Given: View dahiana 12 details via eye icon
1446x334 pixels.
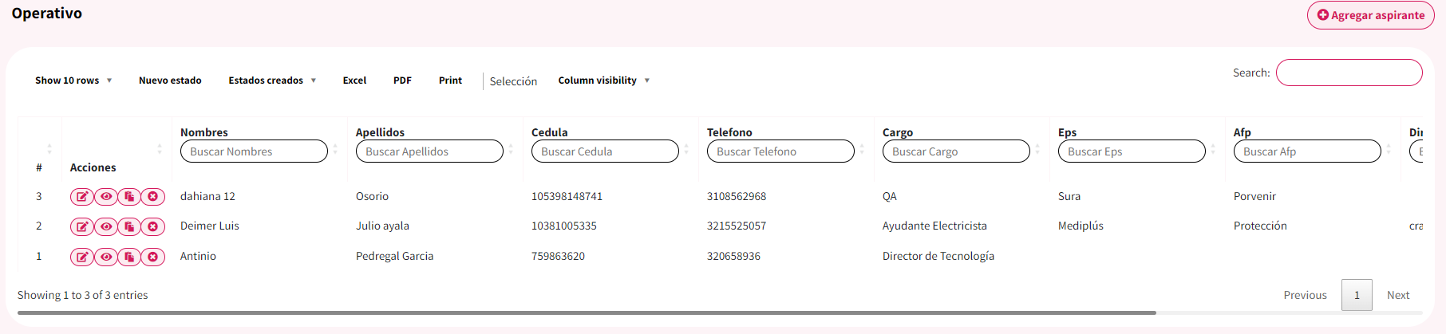Looking at the screenshot, I should [106, 197].
